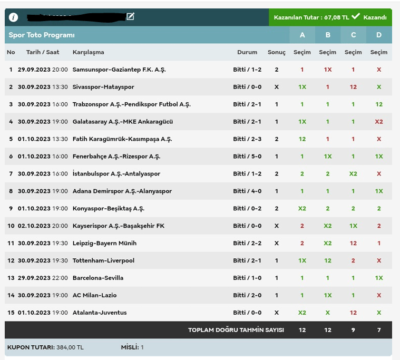Click the Leipzig-Bayern Münih Bitti / 2-2 status

point(247,243)
